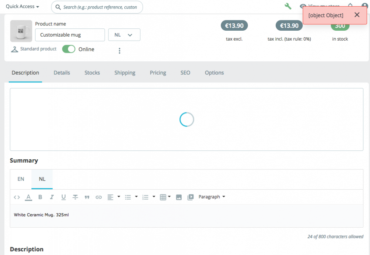Insert media with the video icon
The height and width of the screenshot is (255, 370).
pos(191,197)
